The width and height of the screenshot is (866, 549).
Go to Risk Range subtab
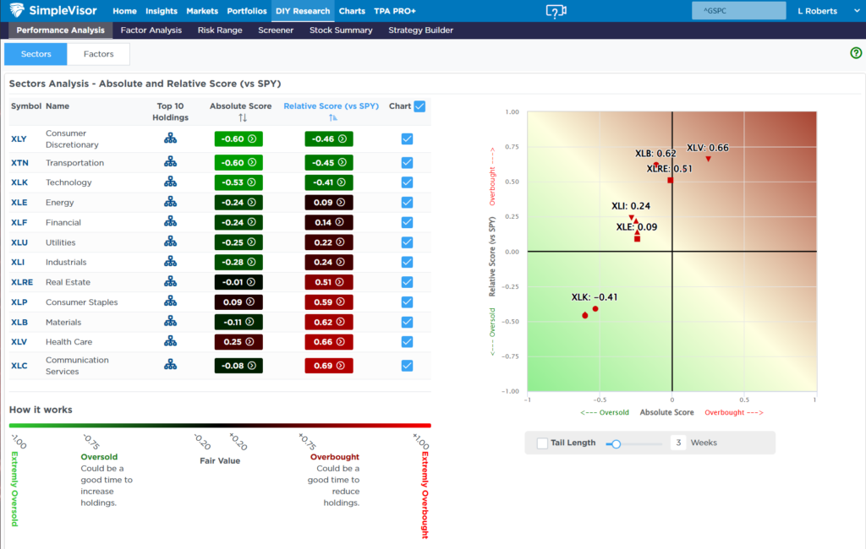tap(220, 30)
